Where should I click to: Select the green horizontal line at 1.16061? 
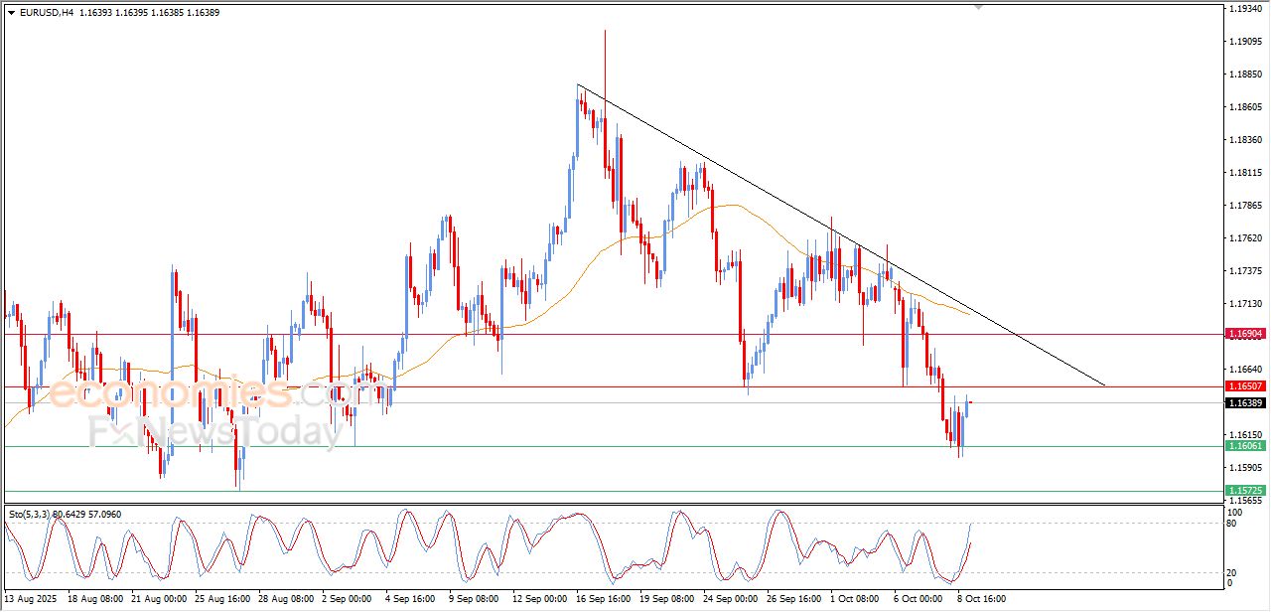click(596, 446)
